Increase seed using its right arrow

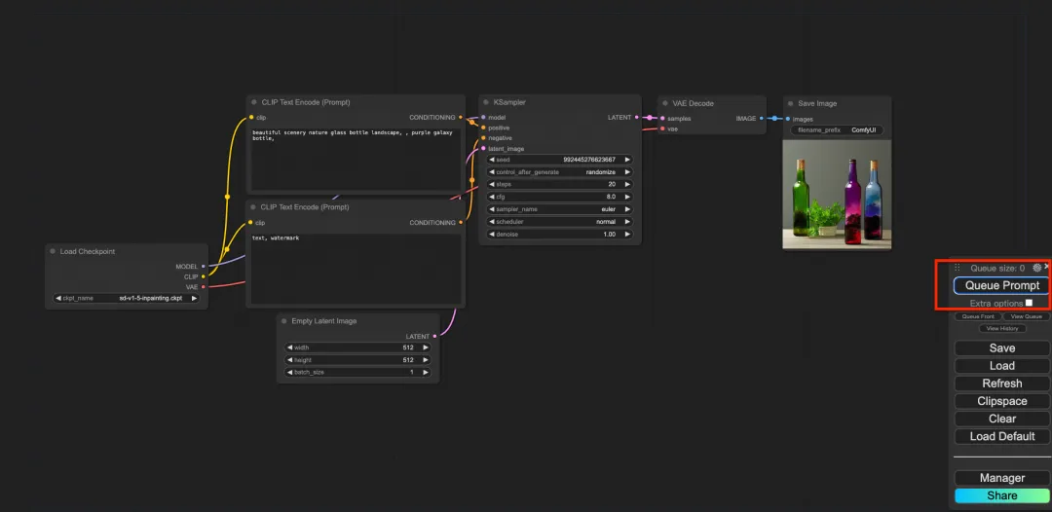[627, 160]
